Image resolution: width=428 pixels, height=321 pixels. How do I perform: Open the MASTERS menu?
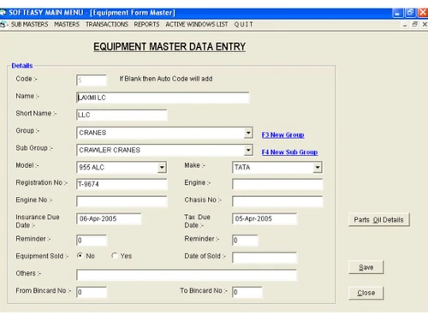(x=67, y=25)
